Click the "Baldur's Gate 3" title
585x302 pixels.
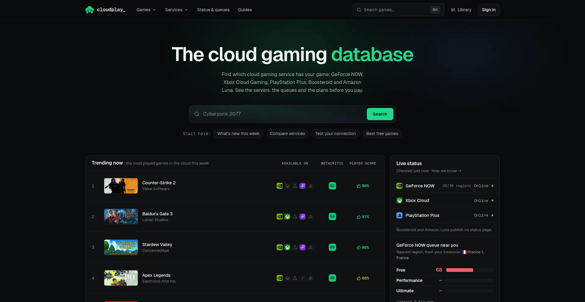click(x=157, y=214)
